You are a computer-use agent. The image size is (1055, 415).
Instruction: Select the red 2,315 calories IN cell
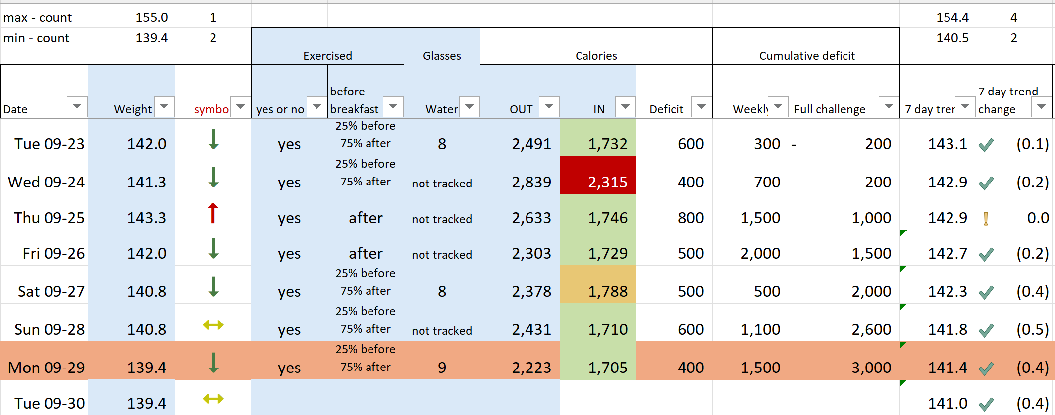coord(598,175)
